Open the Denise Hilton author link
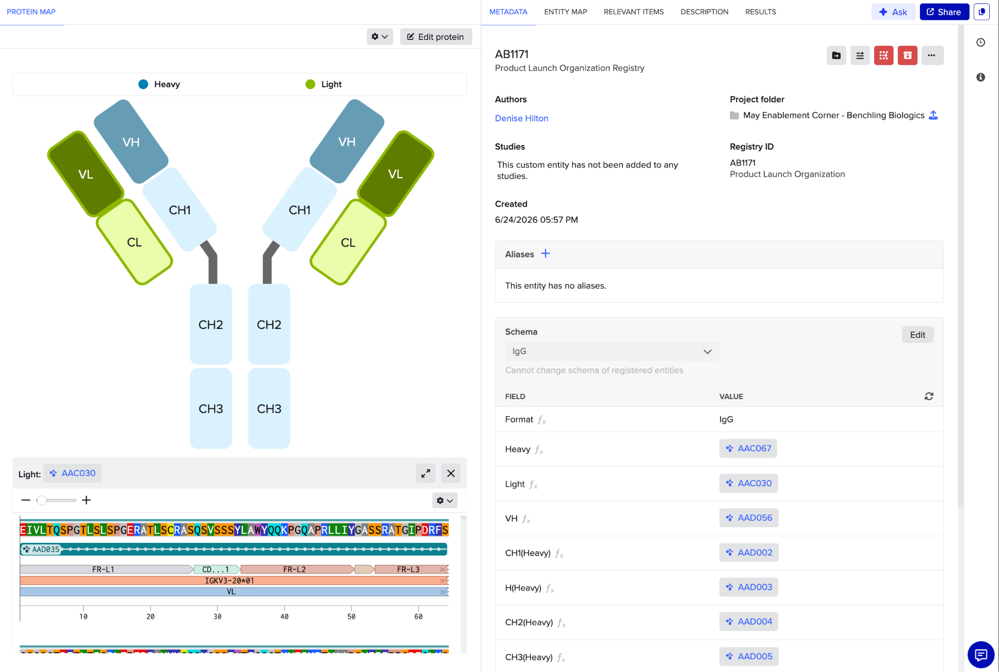The image size is (999, 672). (521, 118)
